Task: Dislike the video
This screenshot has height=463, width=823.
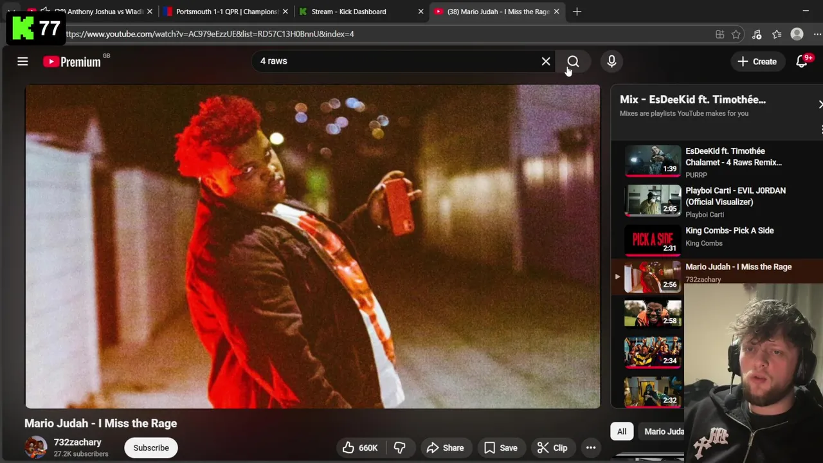Action: (x=399, y=448)
